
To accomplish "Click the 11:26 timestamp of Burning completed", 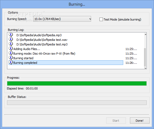I will pos(131,63).
